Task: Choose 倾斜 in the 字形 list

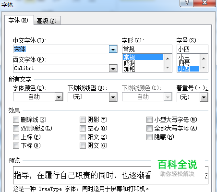Action: (143, 63)
